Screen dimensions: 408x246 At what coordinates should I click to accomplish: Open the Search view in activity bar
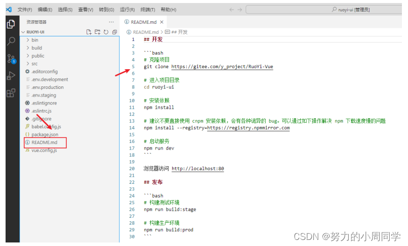click(11, 41)
